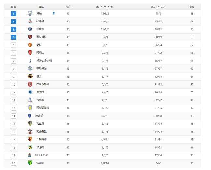Click rank badge number 20
The image size is (211, 170).
[x=13, y=163]
